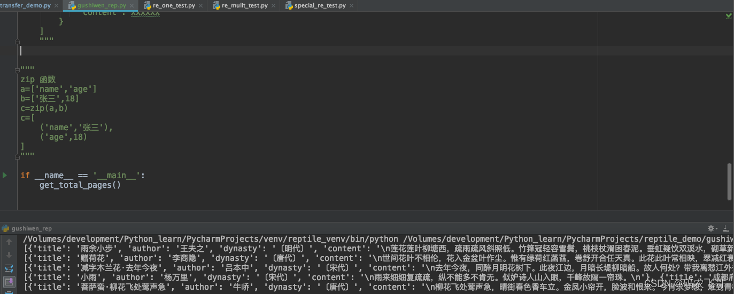Close the special_re_test.py tab
This screenshot has width=734, height=294.
pyautogui.click(x=351, y=5)
